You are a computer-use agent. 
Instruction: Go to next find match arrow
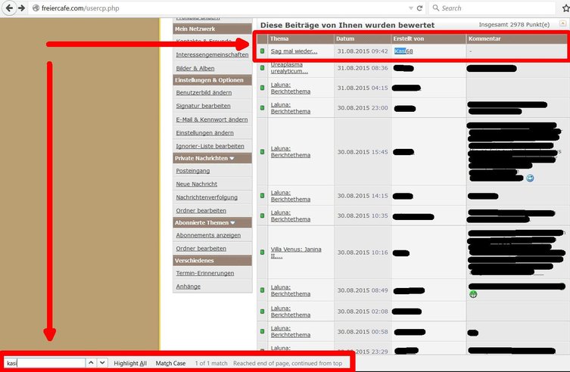(103, 363)
